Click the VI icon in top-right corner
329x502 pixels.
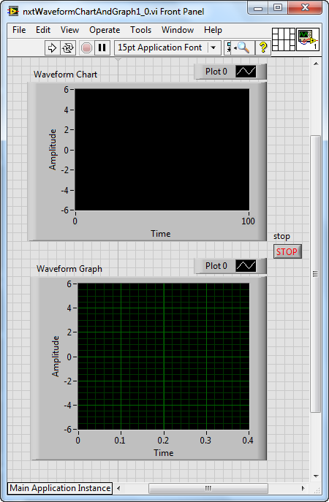(x=308, y=39)
